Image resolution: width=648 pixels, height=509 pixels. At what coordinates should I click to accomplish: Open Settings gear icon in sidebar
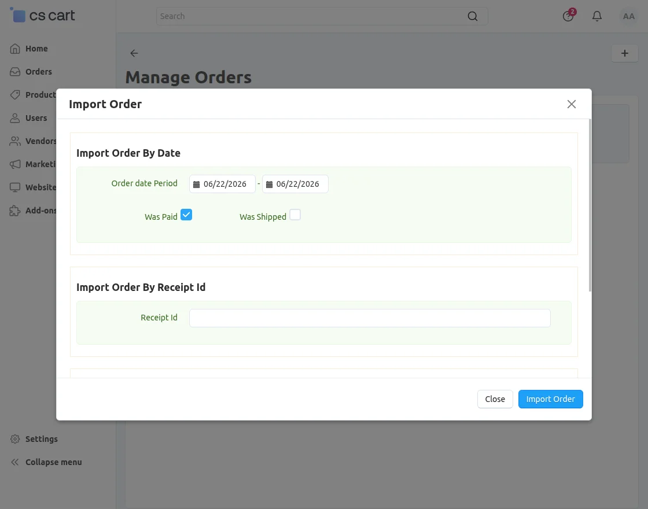pyautogui.click(x=15, y=439)
